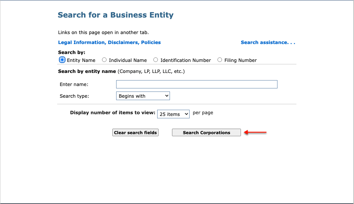
Task: Click the 'per page' text
Action: (203, 113)
